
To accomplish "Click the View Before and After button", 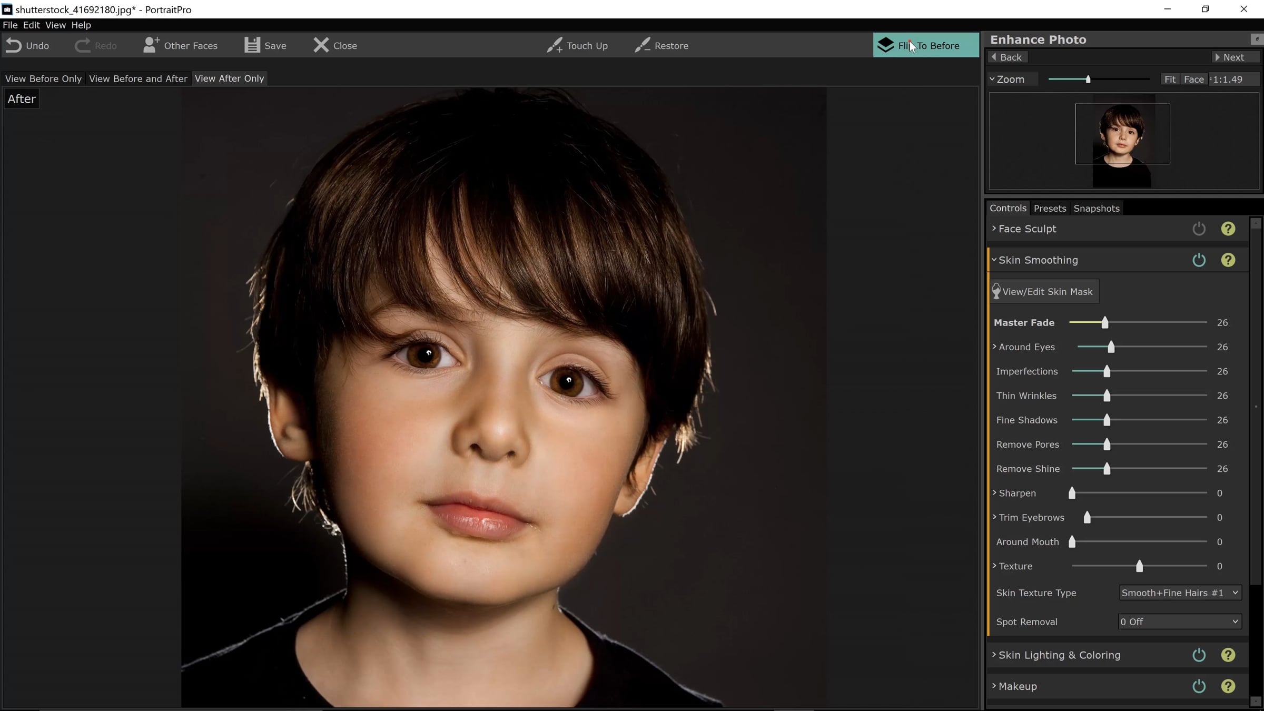I will (138, 78).
